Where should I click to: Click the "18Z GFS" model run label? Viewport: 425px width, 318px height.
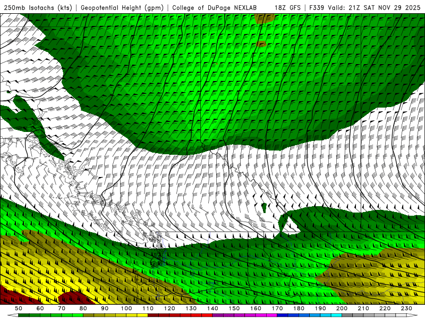[x=287, y=7]
